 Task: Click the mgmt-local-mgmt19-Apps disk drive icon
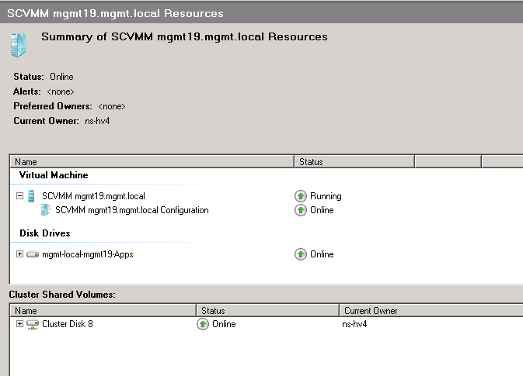coord(33,254)
